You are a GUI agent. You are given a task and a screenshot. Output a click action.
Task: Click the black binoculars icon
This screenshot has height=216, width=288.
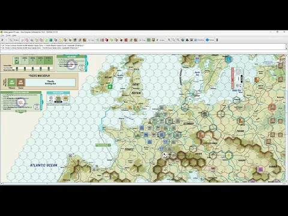187,40
